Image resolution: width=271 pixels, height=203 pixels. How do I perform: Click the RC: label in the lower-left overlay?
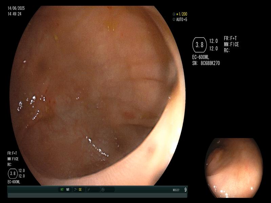(10, 165)
